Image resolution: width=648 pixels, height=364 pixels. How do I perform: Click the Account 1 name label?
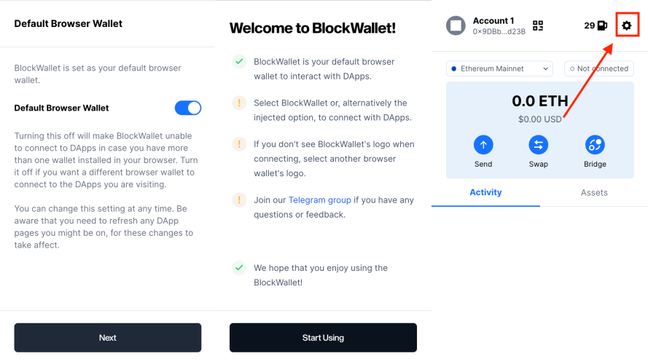(493, 20)
